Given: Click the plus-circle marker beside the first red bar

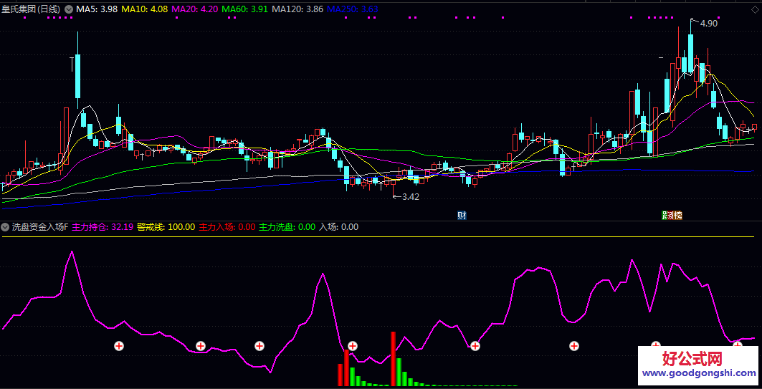Looking at the screenshot, I should pyautogui.click(x=352, y=346).
